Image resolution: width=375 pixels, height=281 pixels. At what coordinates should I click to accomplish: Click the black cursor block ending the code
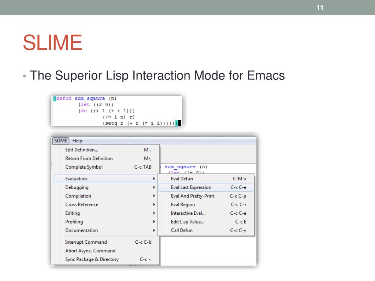pos(179,123)
